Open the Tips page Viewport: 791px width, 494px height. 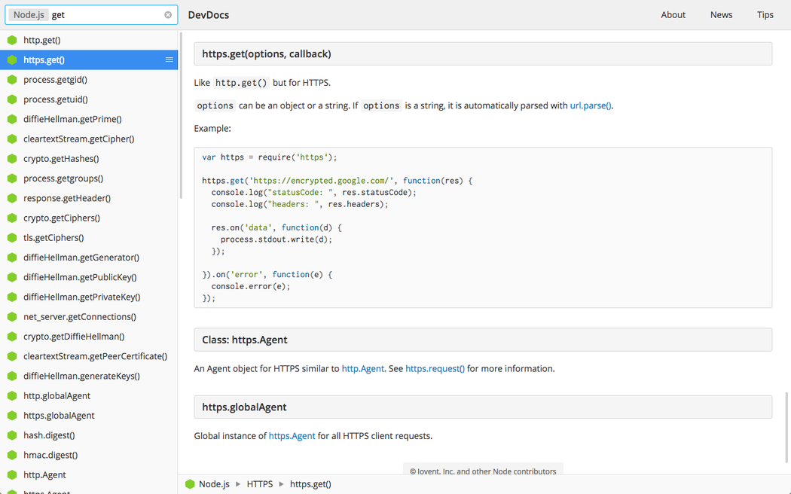tap(765, 15)
